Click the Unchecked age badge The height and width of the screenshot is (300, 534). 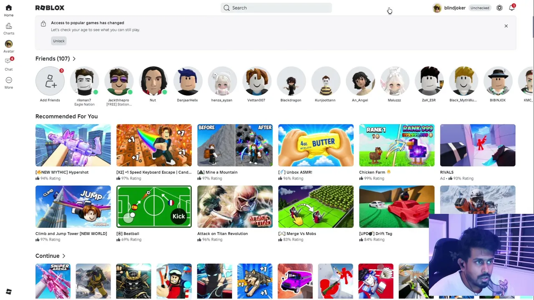click(x=480, y=8)
